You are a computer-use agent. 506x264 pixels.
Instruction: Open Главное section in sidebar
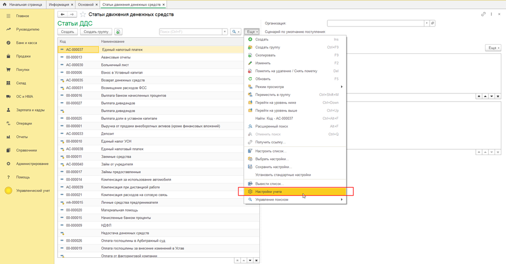(22, 16)
